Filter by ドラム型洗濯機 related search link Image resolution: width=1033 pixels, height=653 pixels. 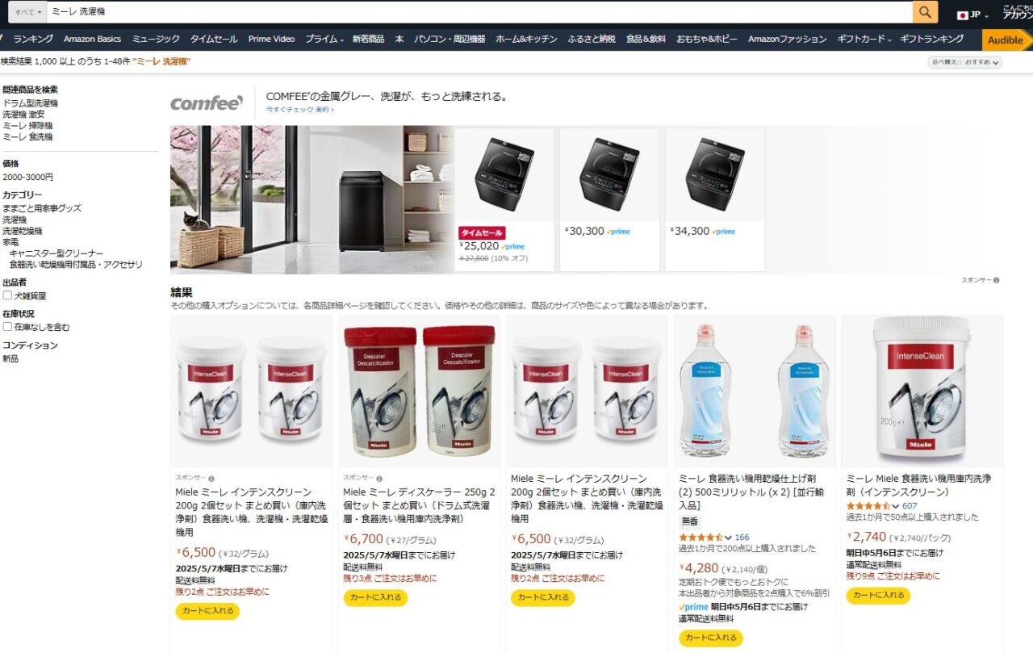coord(30,103)
